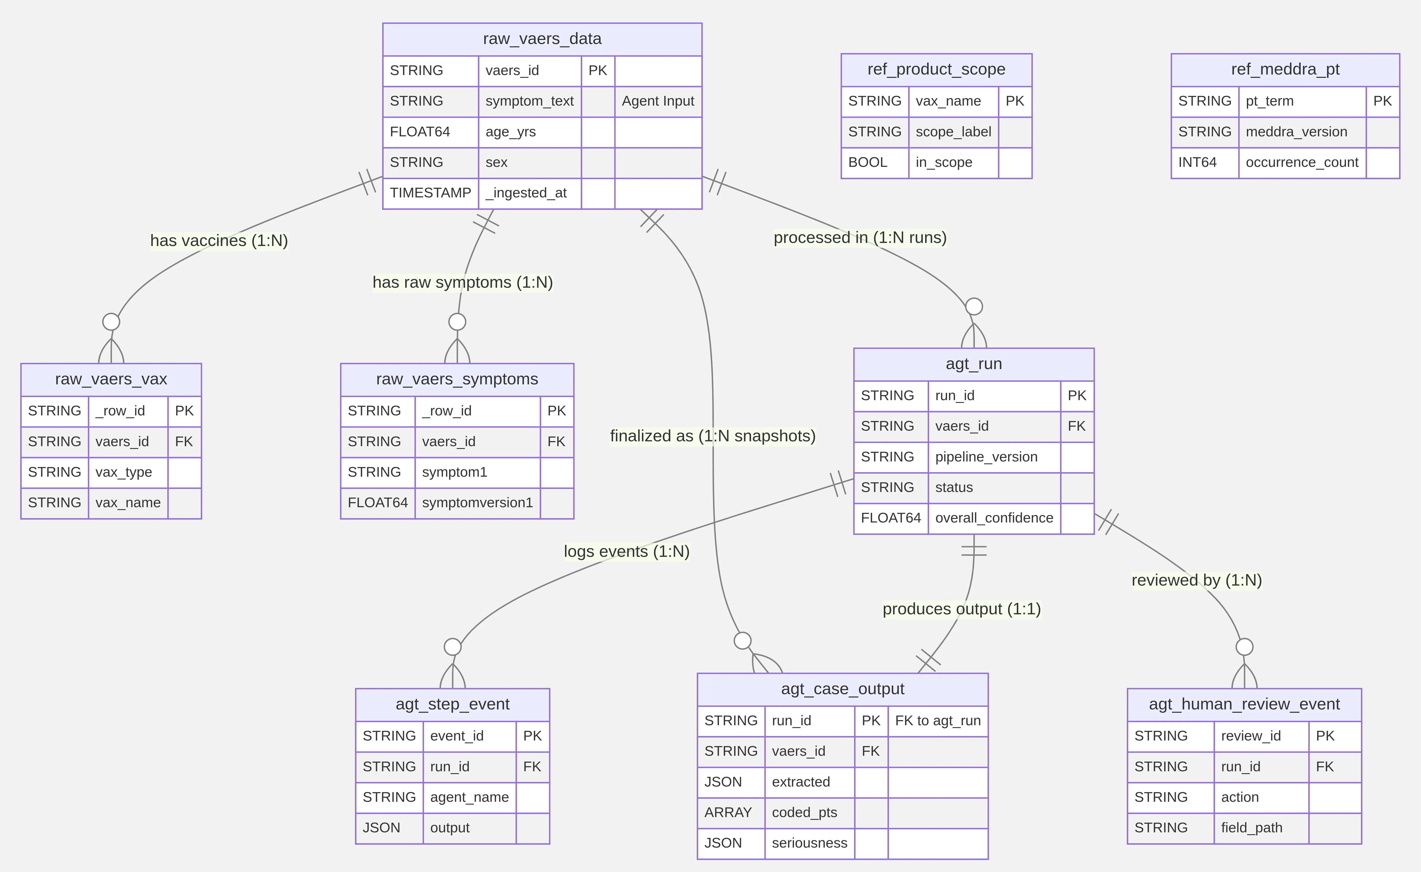Click the 'logs events (1:N)' label
Viewport: 1421px width, 872px height.
(627, 552)
